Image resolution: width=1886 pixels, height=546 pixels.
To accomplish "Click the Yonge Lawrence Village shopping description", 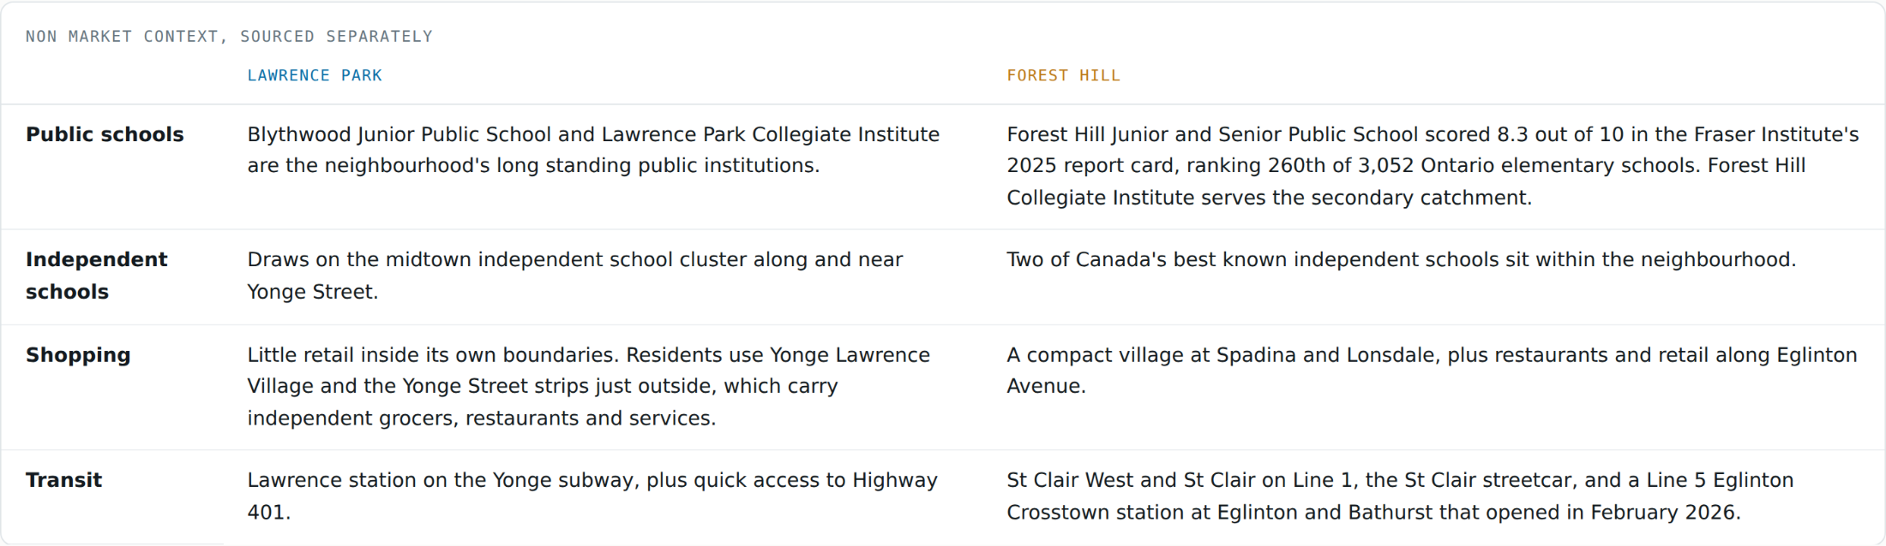I will tap(588, 387).
